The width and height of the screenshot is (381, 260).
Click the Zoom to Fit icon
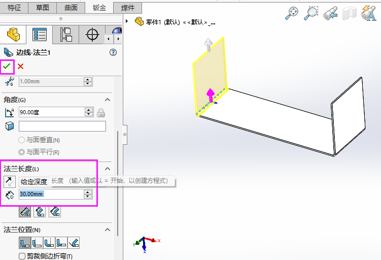pos(292,13)
